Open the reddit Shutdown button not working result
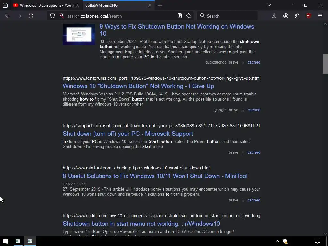This screenshot has height=246, width=328. (141, 224)
